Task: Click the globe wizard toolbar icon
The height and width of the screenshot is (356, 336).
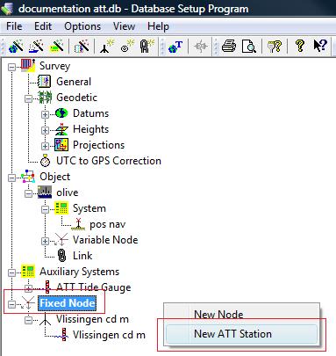Action: 16,47
